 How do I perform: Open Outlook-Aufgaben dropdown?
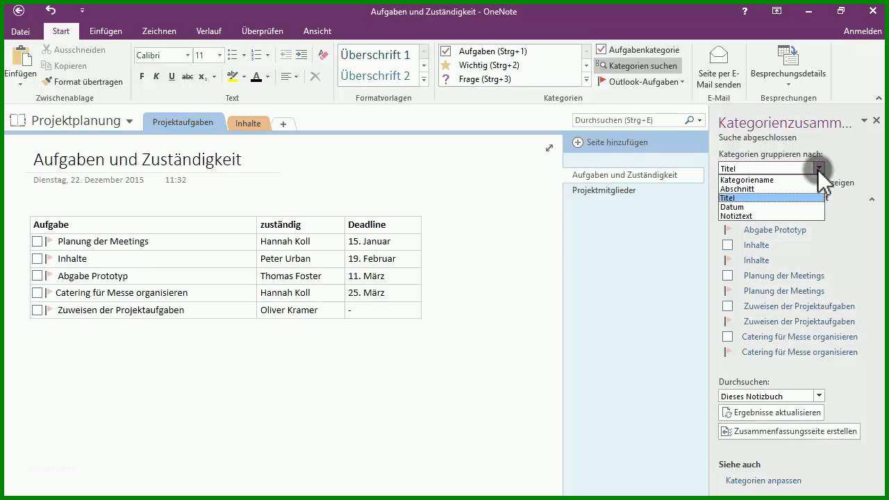point(641,82)
